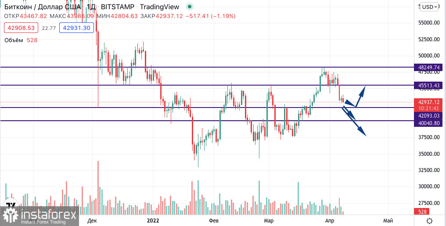446x226 pixels.
Task: Click the Фев label on time axis
Action: (214, 220)
